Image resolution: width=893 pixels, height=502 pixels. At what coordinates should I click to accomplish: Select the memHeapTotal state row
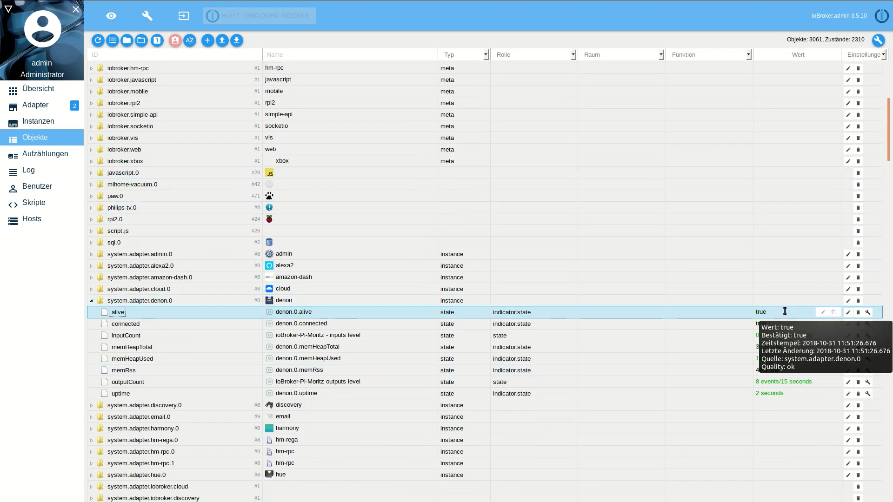[484, 347]
